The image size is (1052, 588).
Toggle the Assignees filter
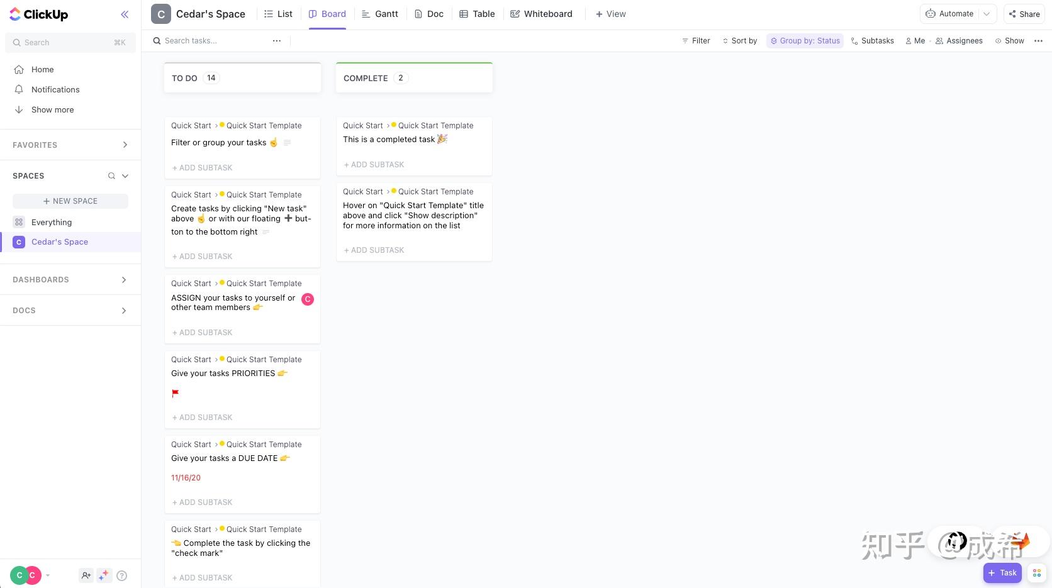[x=959, y=41]
